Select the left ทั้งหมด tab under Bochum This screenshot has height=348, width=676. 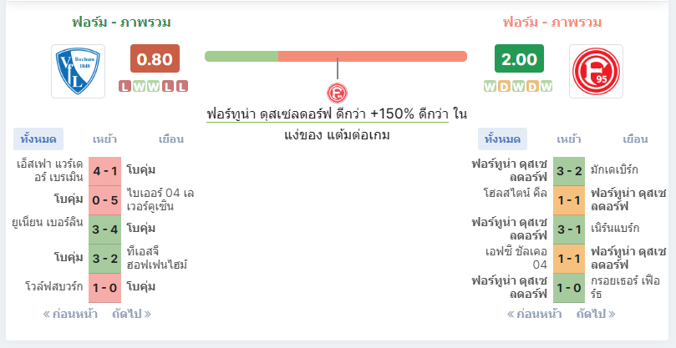click(x=38, y=139)
